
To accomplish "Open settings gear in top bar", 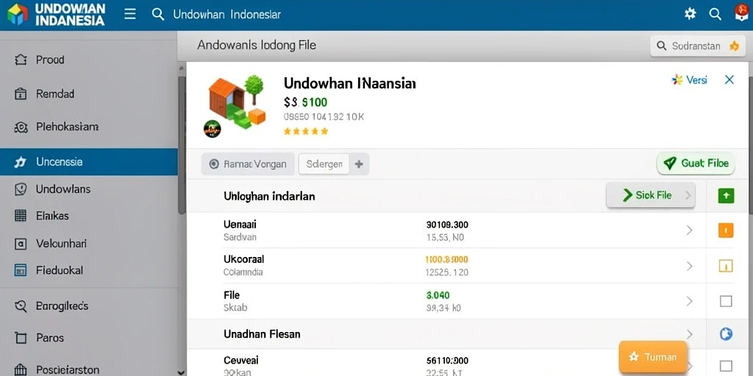I will [x=690, y=14].
